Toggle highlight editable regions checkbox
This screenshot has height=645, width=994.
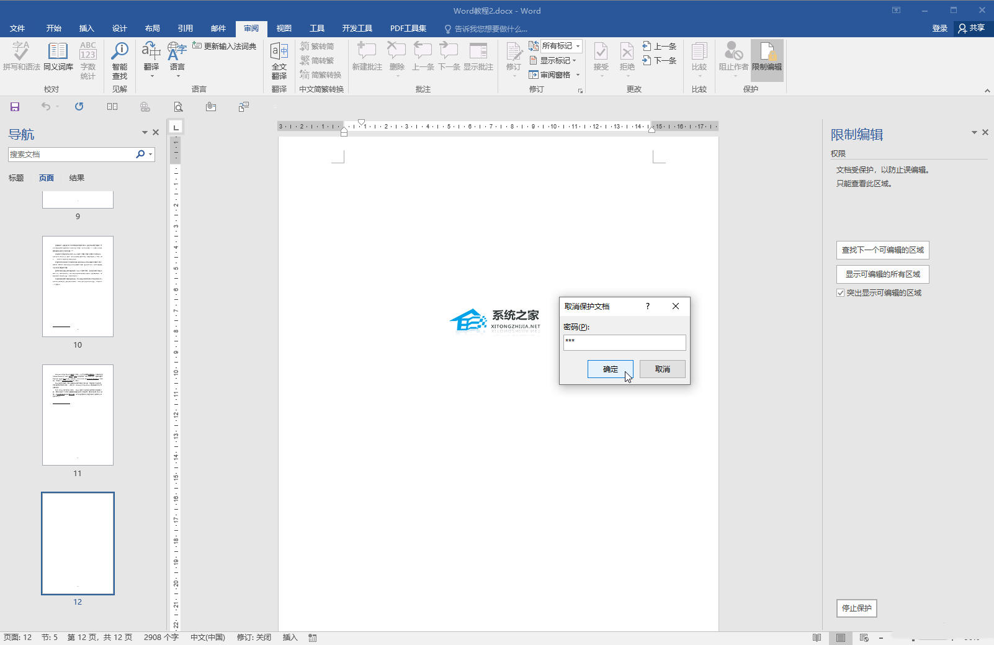841,293
